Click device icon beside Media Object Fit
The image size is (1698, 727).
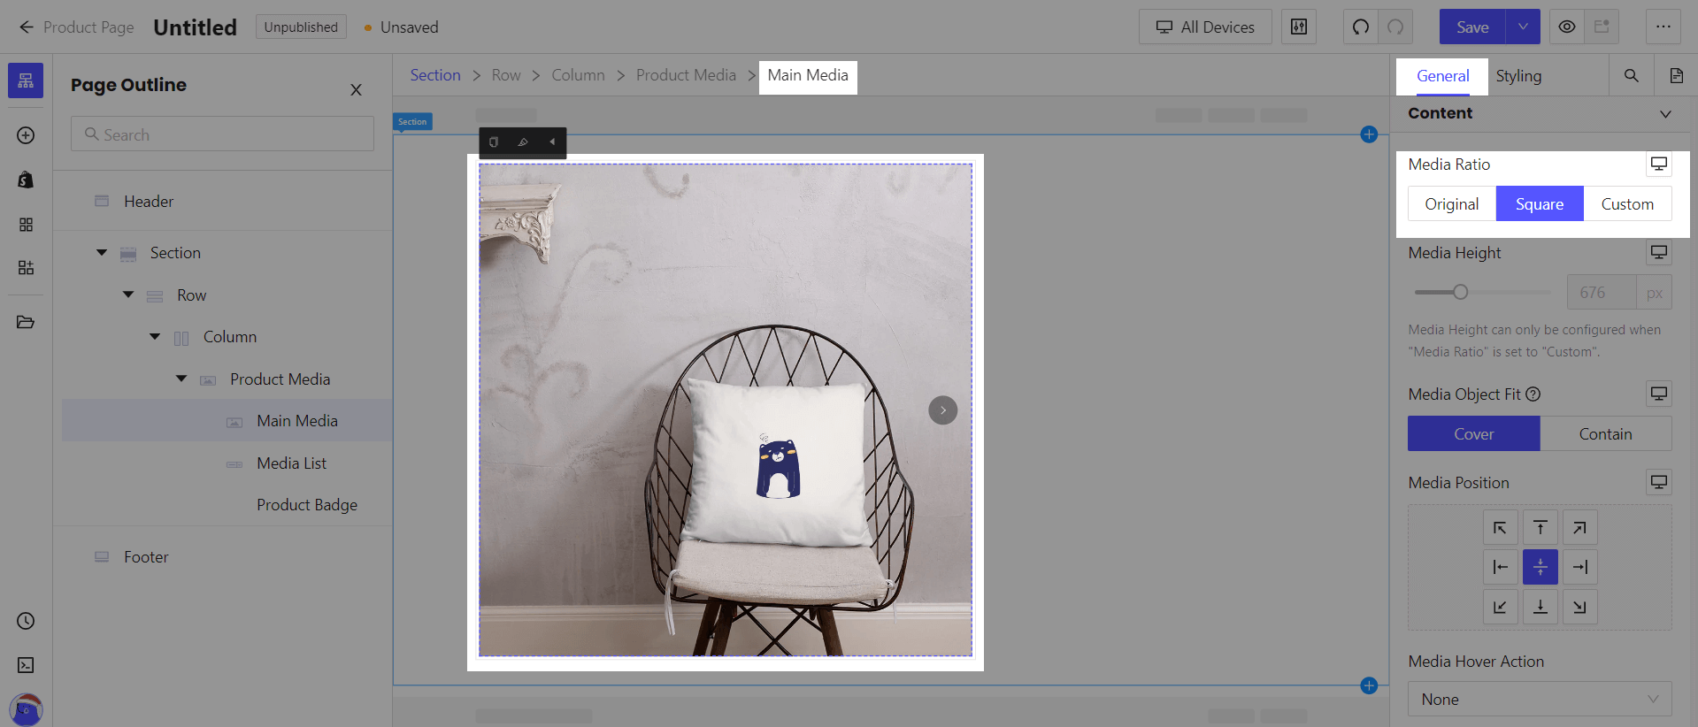pyautogui.click(x=1659, y=394)
